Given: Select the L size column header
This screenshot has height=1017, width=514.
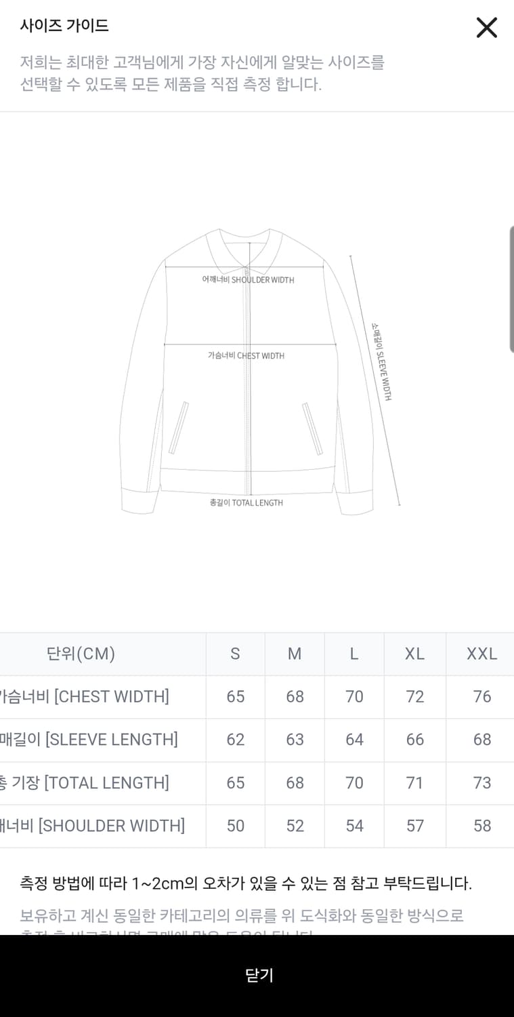Looking at the screenshot, I should (x=354, y=654).
